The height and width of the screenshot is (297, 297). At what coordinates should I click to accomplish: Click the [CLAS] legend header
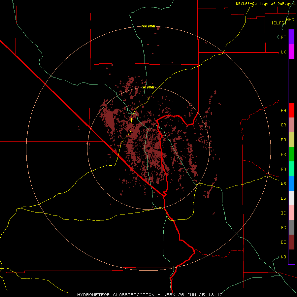point(279,23)
